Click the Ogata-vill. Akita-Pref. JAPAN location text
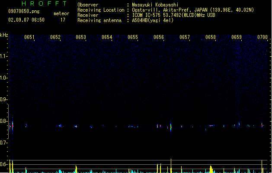Screen dimensions: 272x173 coord(193,10)
